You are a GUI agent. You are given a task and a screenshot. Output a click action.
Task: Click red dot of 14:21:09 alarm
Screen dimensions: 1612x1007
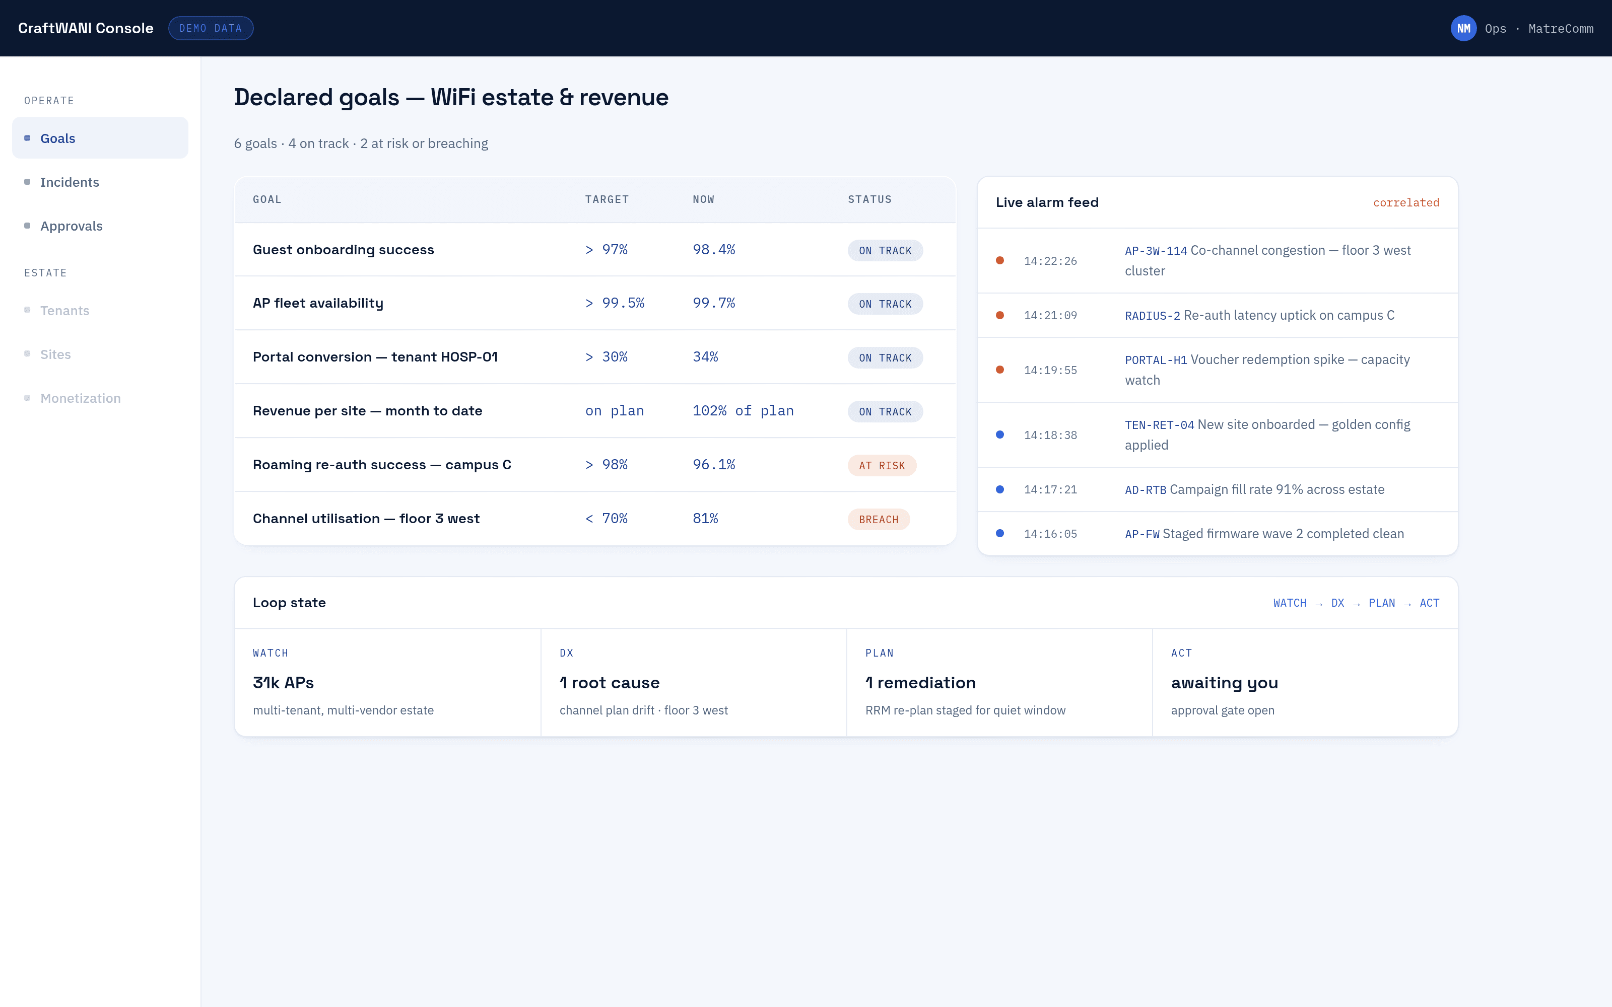1000,315
